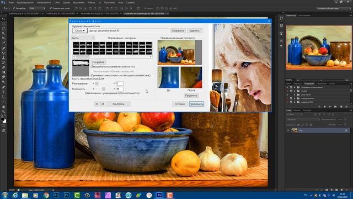Viewport: 353px width, 199px height.
Task: Open the layer blend mode dropdown
Action: (x=303, y=119)
